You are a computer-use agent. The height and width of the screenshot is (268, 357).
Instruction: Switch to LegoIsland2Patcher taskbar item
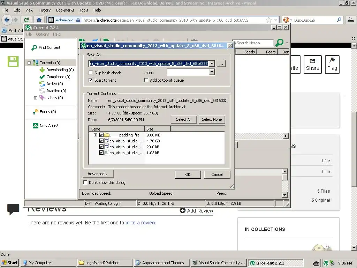coord(105,263)
